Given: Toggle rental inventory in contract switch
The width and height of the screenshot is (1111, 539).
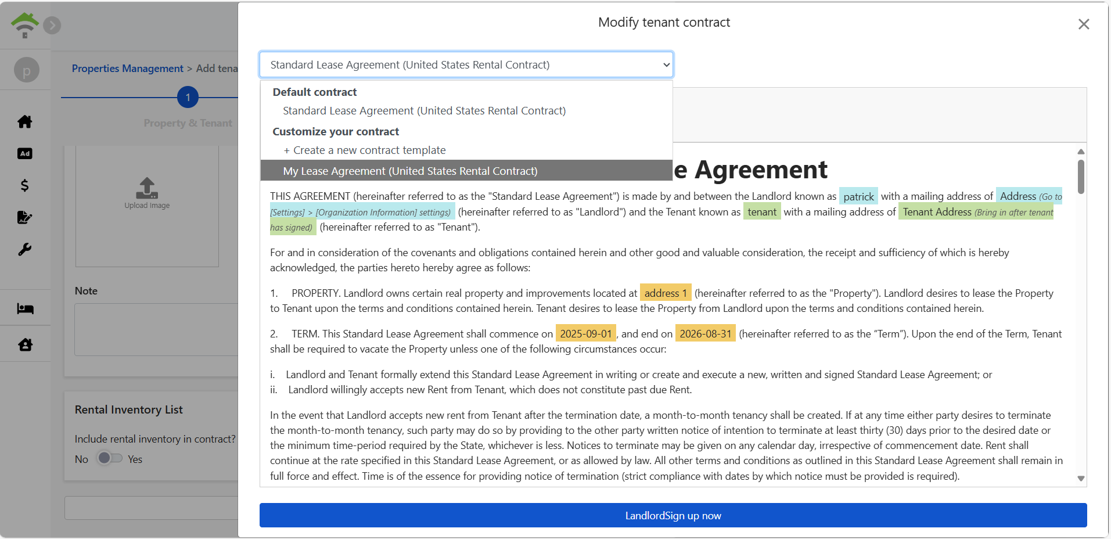Looking at the screenshot, I should click(109, 458).
